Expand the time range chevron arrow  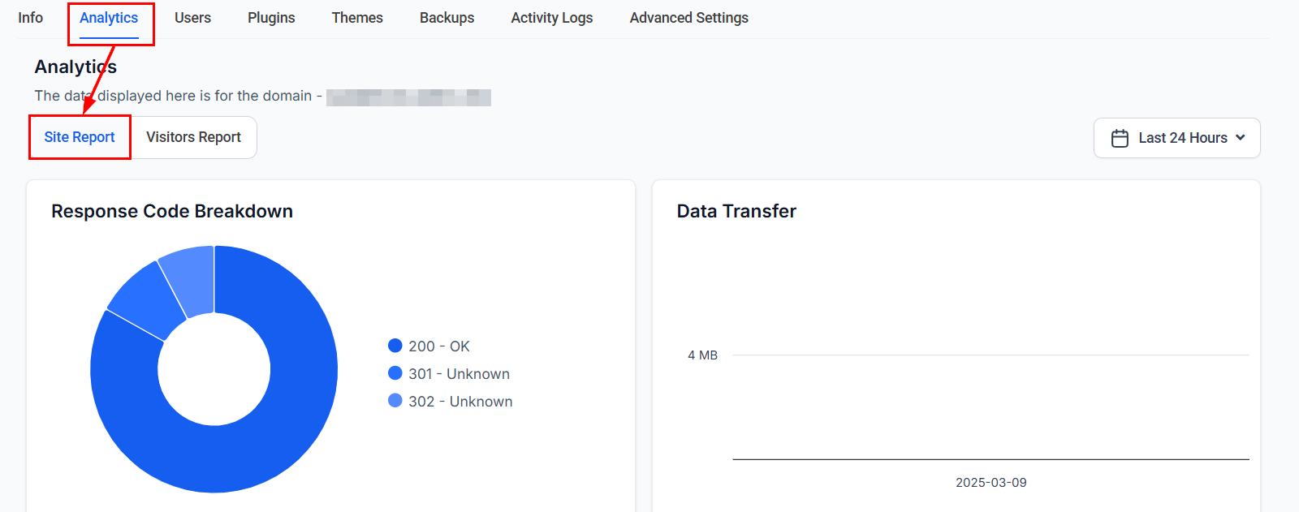(1240, 138)
